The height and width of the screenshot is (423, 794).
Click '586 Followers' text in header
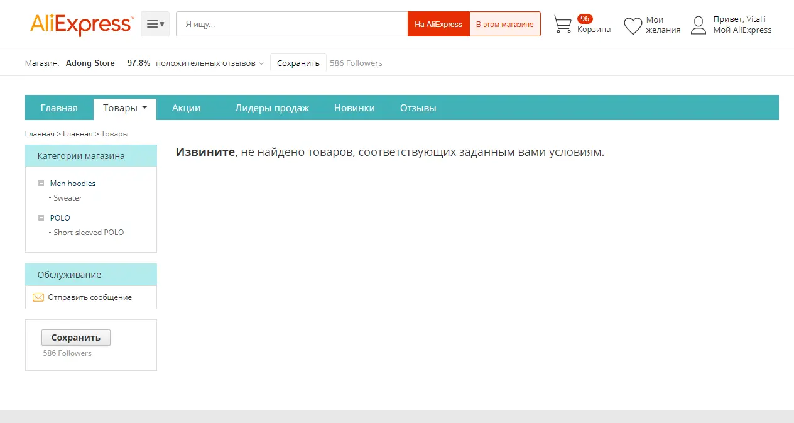(x=356, y=63)
